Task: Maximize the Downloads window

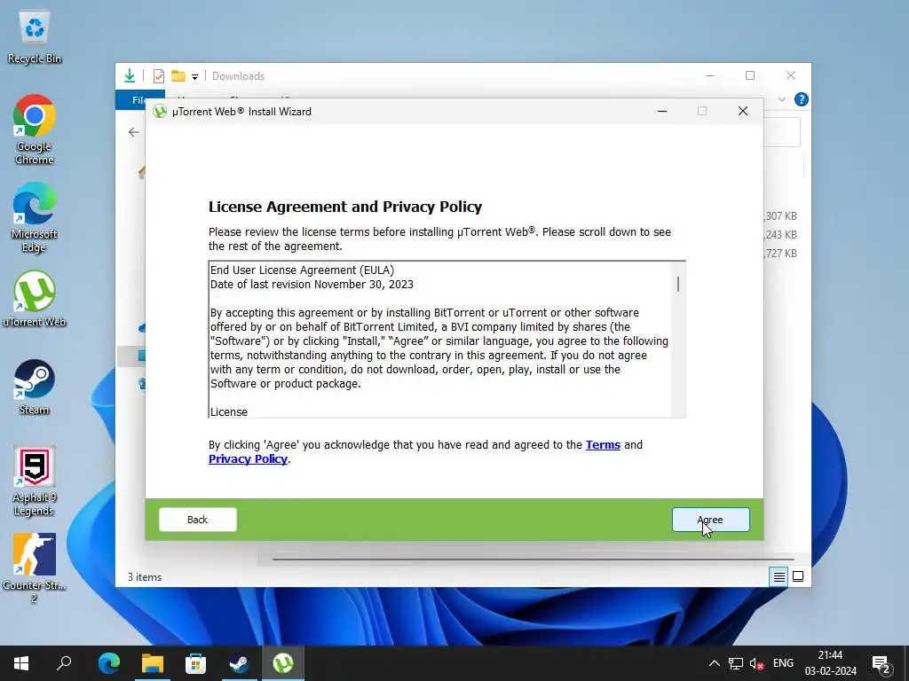Action: click(750, 76)
